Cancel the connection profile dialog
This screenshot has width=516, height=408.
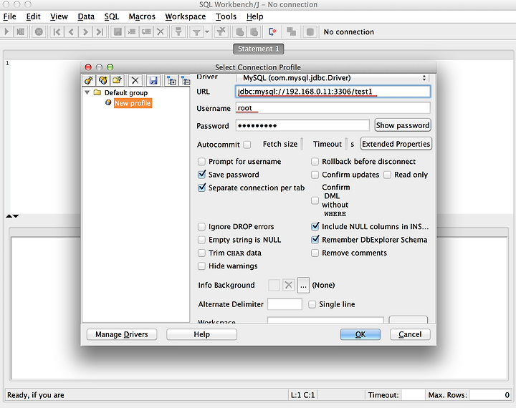410,334
